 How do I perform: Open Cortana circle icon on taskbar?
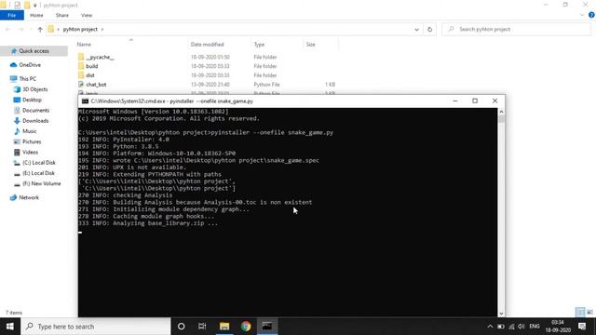coord(182,327)
